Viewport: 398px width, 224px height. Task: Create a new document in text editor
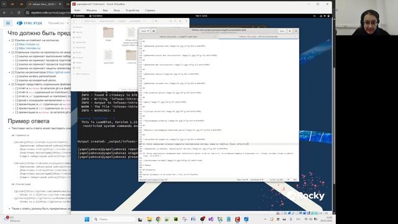tap(154, 31)
